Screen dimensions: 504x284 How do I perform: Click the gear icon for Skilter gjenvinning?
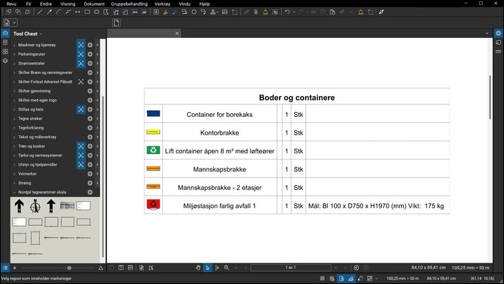tap(90, 91)
